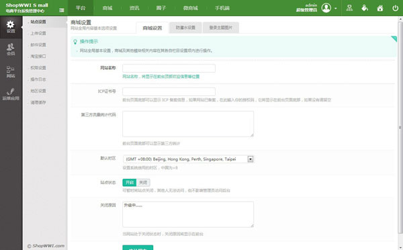Screen dimensions: 403x250
Task: Go to homepage via the house icon
Action: pos(380,8)
